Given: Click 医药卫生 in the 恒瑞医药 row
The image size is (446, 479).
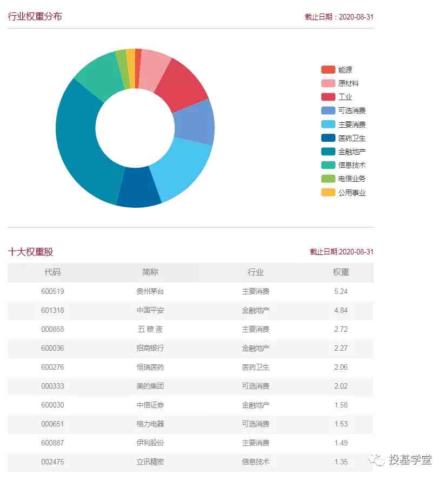Looking at the screenshot, I should [x=255, y=367].
